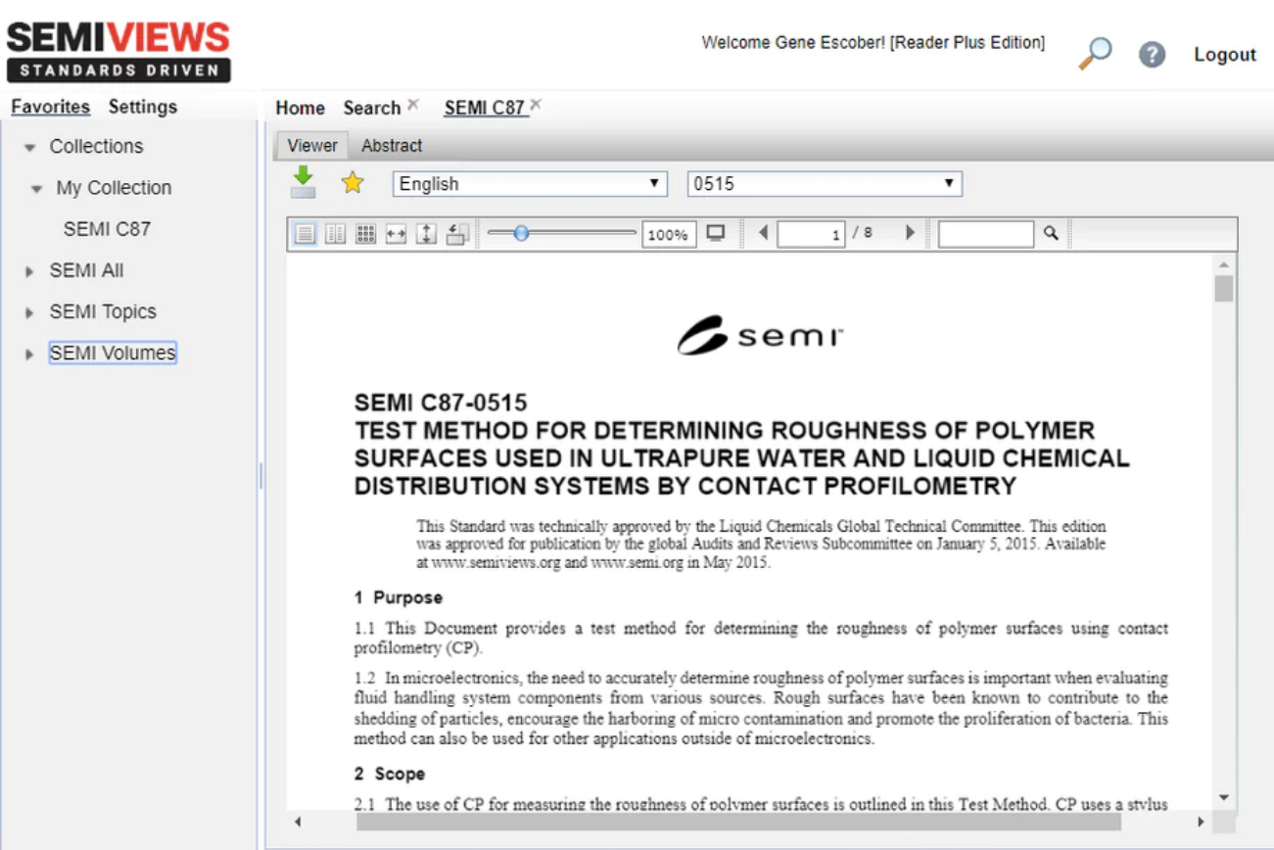Go to the next page arrow
The height and width of the screenshot is (850, 1274).
pyautogui.click(x=910, y=233)
